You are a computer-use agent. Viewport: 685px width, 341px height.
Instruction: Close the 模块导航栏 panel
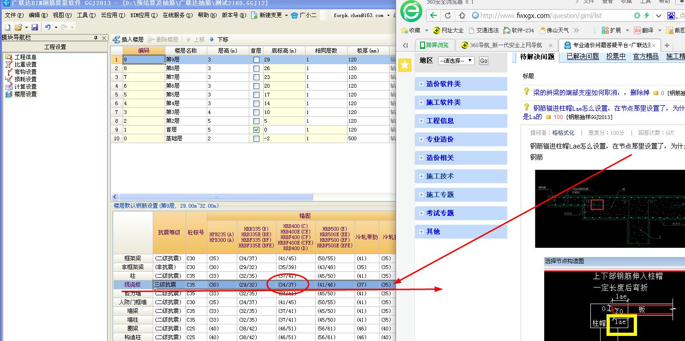(x=104, y=38)
